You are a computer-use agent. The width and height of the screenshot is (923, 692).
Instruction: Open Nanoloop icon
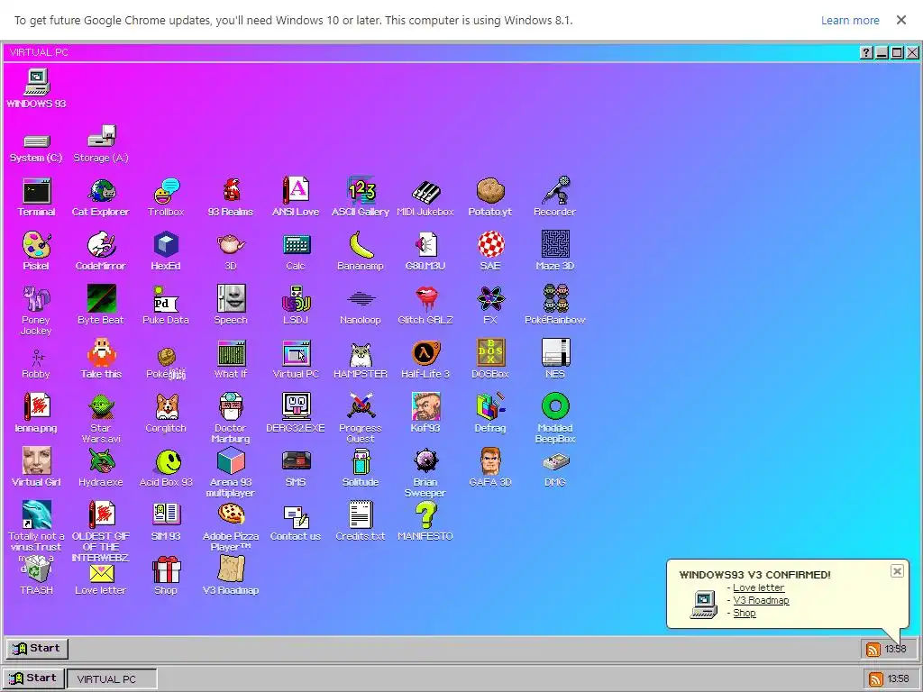click(x=361, y=305)
